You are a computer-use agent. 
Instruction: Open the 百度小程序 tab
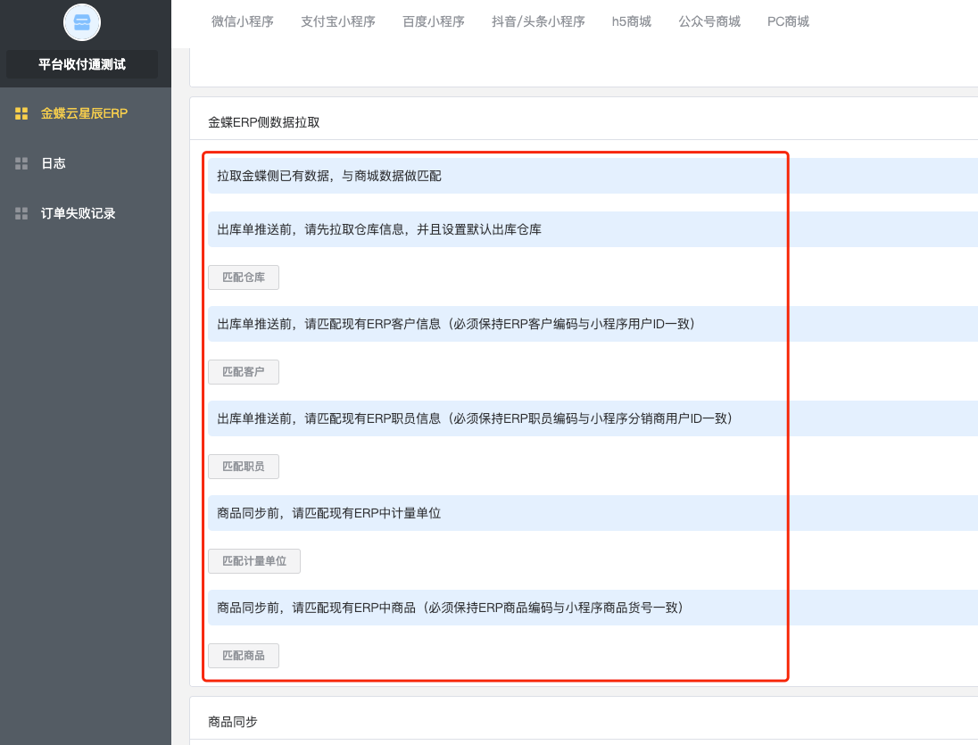[434, 21]
